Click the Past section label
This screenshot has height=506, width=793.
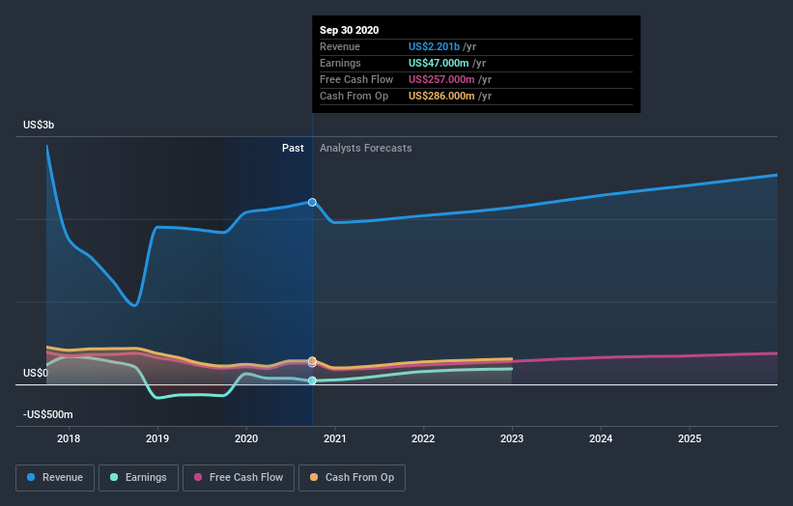click(293, 148)
